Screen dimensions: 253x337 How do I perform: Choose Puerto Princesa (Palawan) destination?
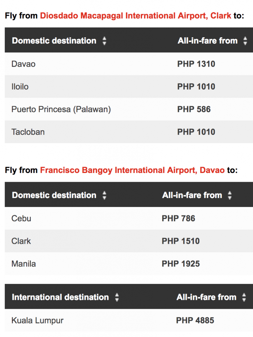[61, 109]
